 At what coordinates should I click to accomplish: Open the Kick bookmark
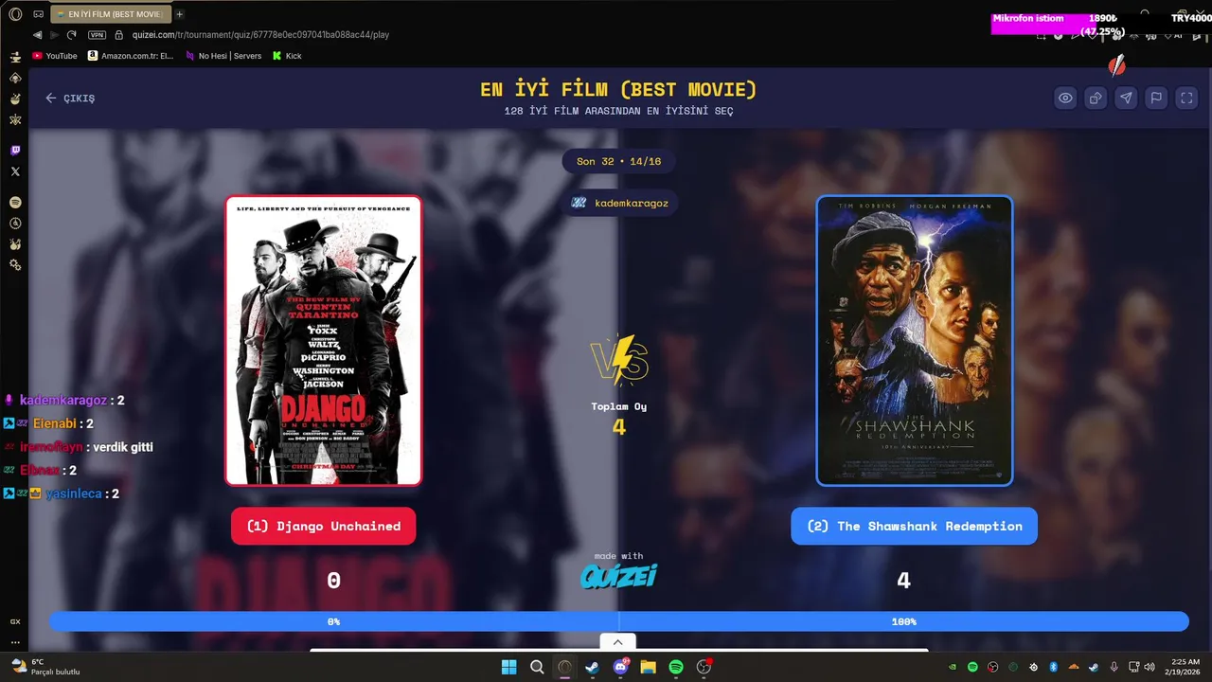[287, 56]
